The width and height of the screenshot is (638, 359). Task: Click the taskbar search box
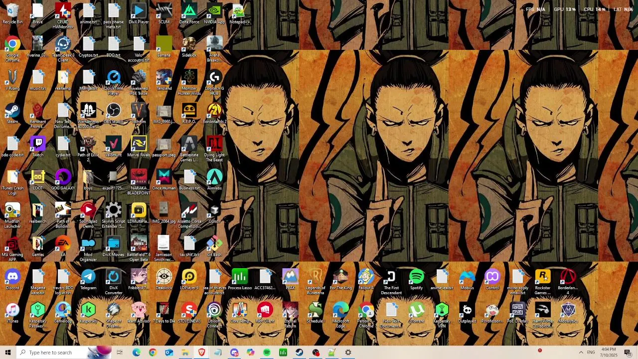[x=64, y=353]
